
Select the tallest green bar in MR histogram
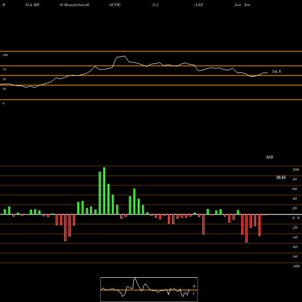[104, 191]
